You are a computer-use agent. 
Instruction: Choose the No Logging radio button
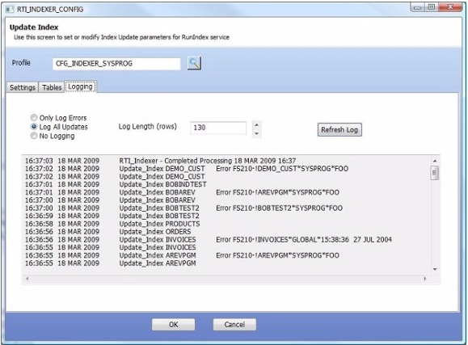point(34,136)
